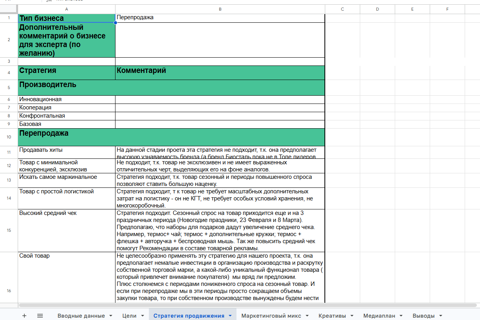Select the Стратегия продвижения sheet tab
The image size is (480, 320).
189,316
